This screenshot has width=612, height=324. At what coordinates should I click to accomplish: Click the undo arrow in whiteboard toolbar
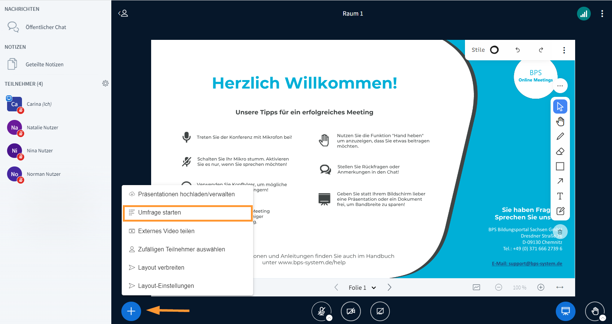pos(517,50)
